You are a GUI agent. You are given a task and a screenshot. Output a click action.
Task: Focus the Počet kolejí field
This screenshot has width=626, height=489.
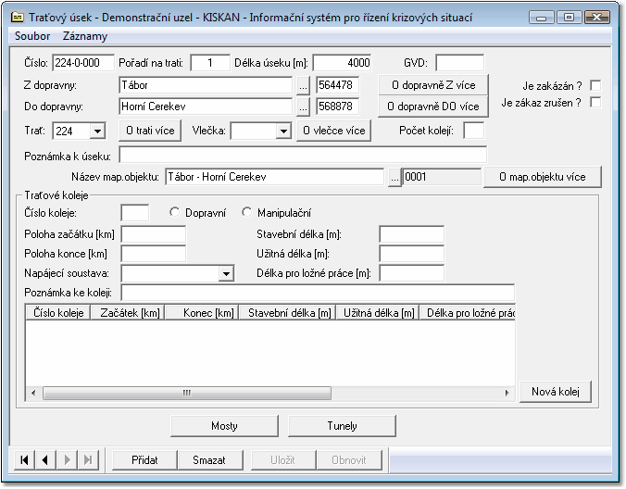tap(474, 131)
